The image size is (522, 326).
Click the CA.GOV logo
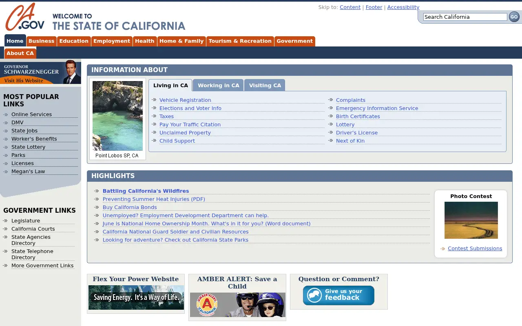click(x=25, y=17)
